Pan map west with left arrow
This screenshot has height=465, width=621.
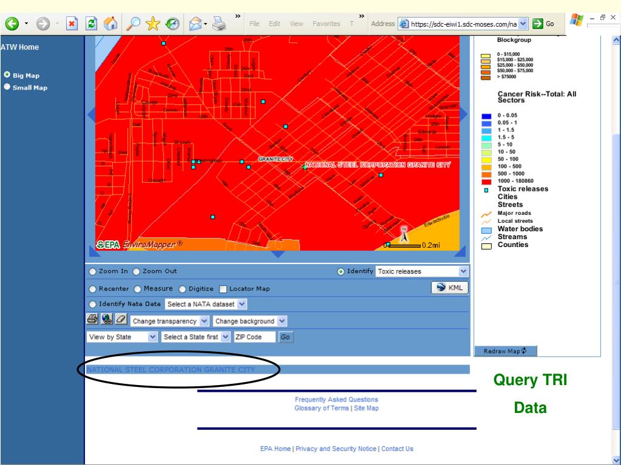point(91,115)
